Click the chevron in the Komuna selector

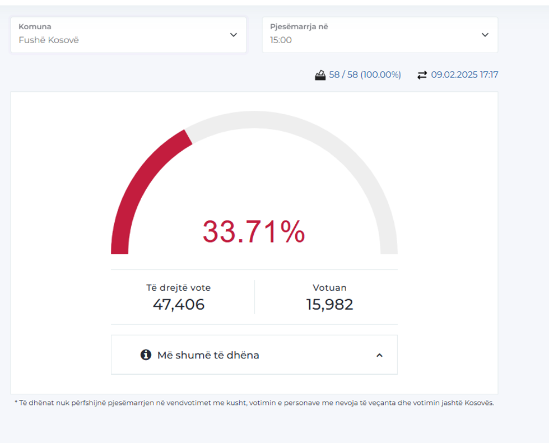[x=234, y=35]
